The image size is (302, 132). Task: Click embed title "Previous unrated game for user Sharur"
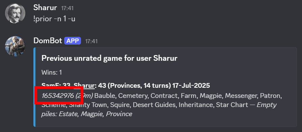pyautogui.click(x=109, y=58)
